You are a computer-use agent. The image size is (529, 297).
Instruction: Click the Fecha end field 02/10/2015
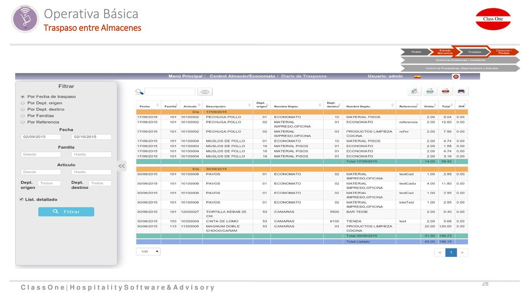tap(91, 137)
